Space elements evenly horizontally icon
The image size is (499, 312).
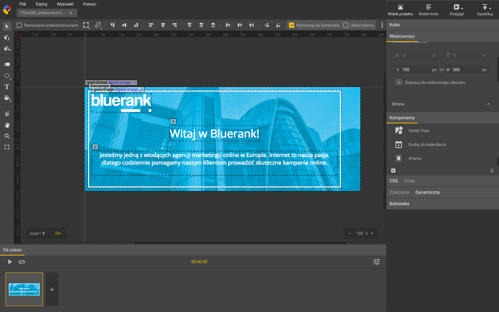click(x=278, y=25)
